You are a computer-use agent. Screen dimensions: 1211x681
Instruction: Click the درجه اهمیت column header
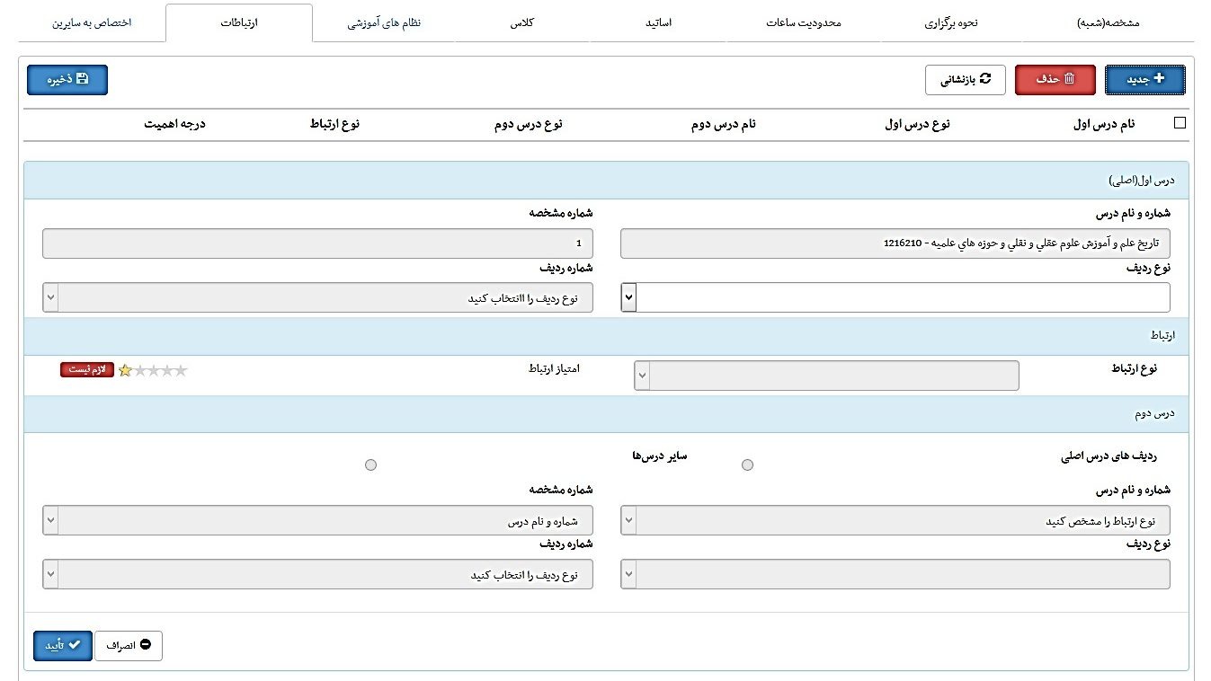pos(174,124)
